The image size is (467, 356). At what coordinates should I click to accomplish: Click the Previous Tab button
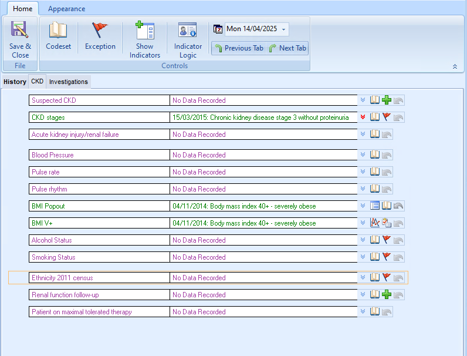pyautogui.click(x=239, y=48)
